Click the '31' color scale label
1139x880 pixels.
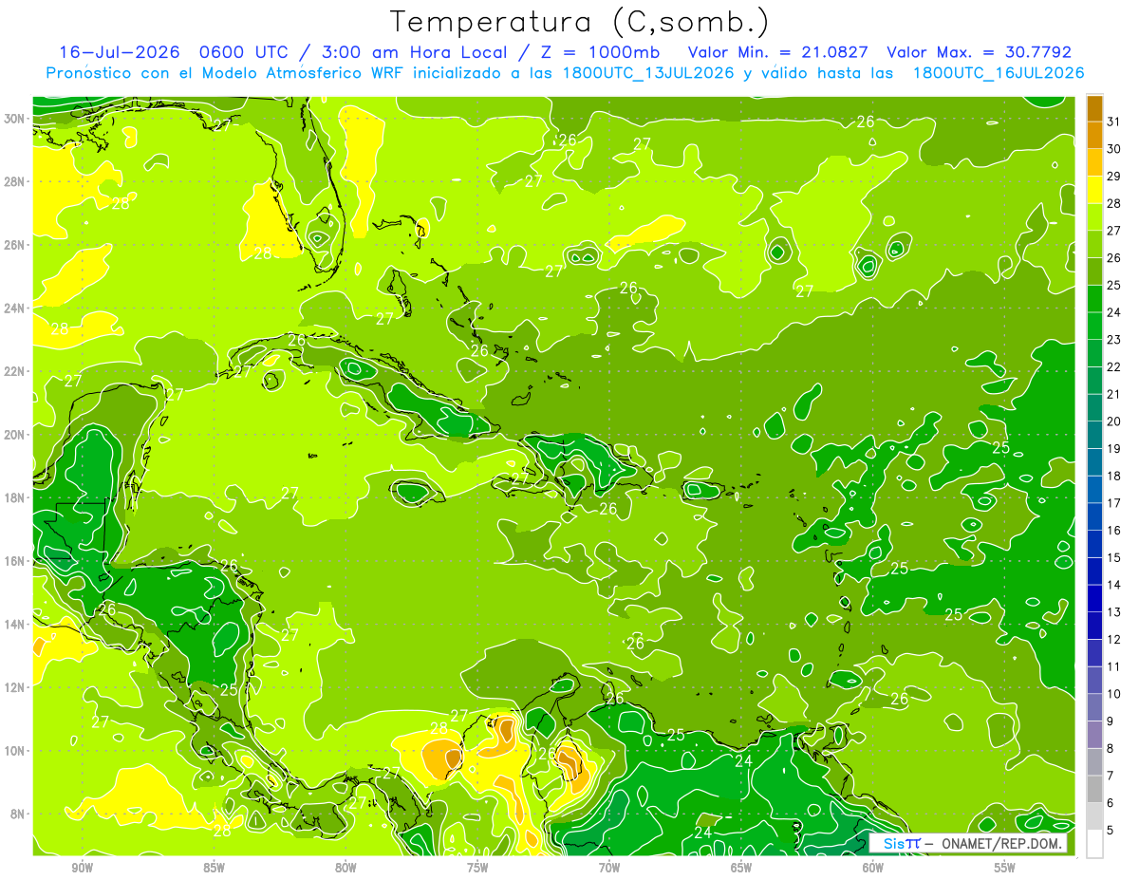1114,122
